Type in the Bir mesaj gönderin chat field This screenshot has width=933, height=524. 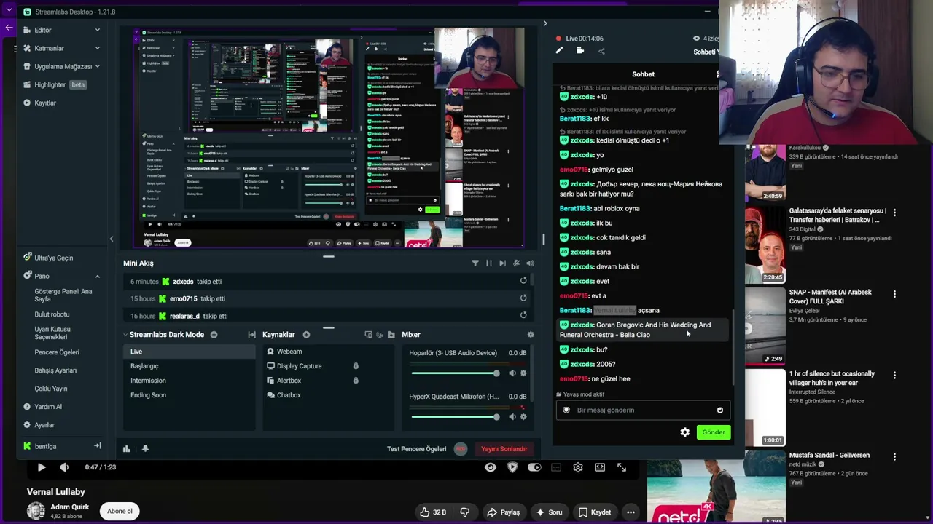coord(643,410)
